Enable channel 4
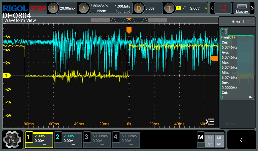The height and width of the screenshot is (151, 258). (126, 140)
